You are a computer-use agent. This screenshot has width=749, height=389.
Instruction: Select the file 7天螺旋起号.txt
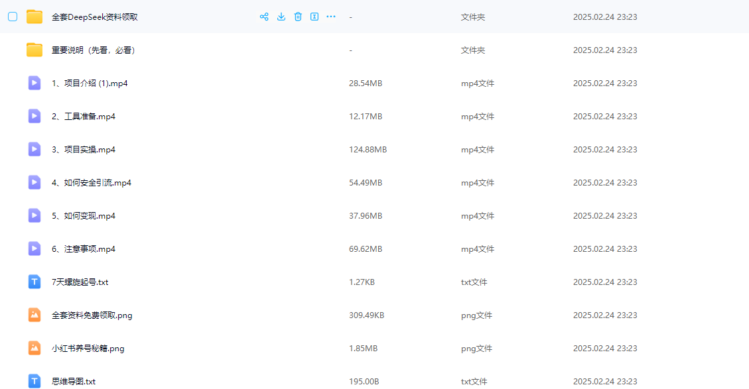point(80,282)
